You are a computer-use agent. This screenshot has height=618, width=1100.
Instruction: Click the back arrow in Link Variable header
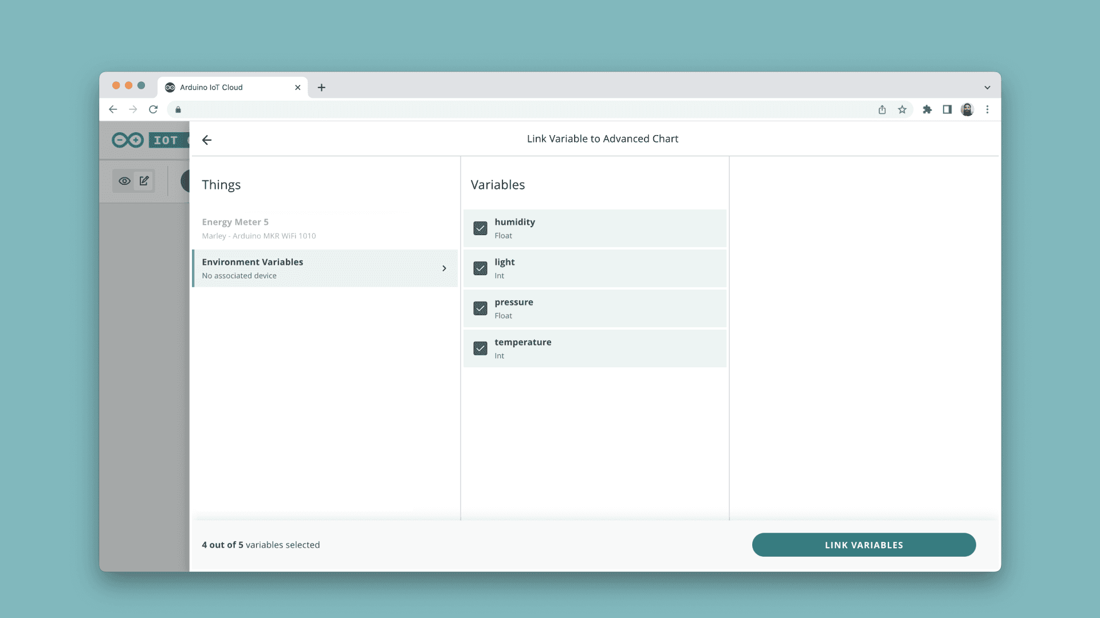coord(207,140)
